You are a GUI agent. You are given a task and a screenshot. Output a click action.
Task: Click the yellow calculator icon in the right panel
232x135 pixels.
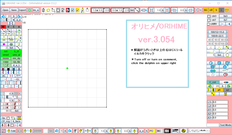tap(225, 94)
